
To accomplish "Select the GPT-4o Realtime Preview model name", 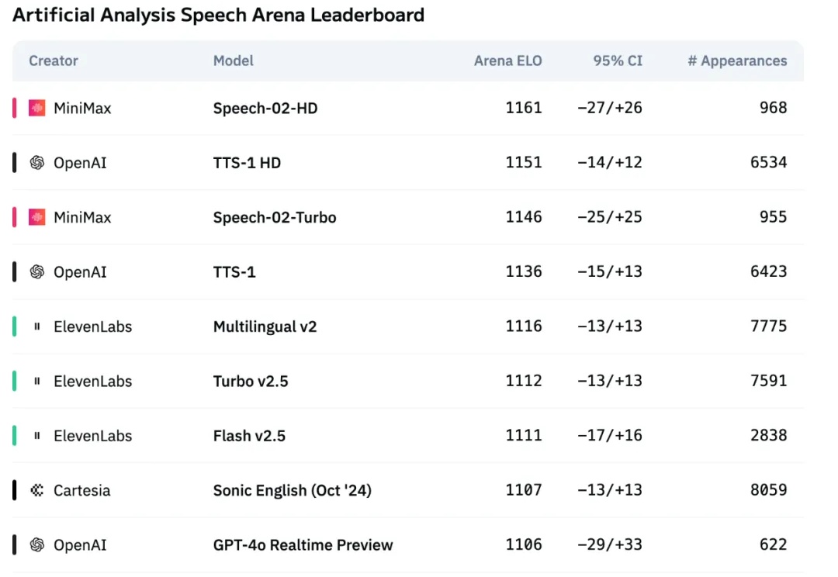I will tap(303, 545).
